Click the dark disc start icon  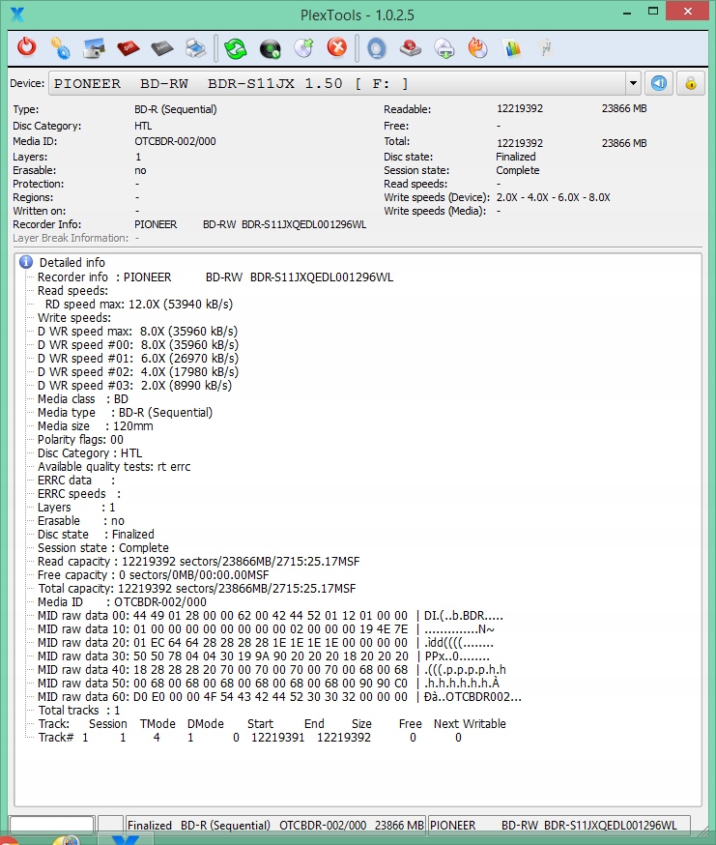(270, 48)
